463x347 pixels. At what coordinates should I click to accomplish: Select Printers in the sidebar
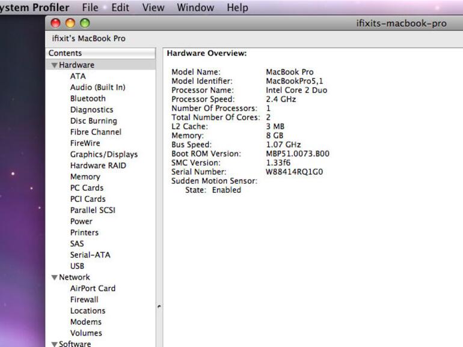coord(84,233)
